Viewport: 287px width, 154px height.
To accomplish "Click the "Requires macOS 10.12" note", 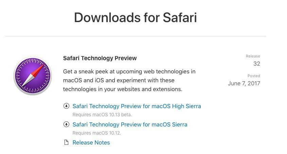I will (96, 133).
